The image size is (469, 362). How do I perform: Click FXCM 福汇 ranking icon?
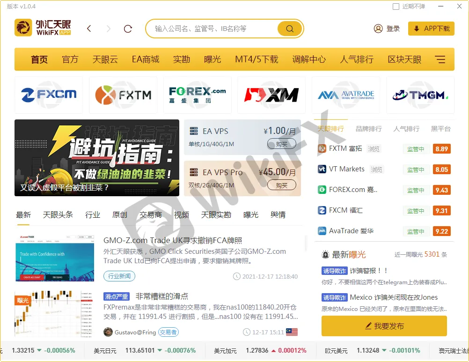coord(322,210)
